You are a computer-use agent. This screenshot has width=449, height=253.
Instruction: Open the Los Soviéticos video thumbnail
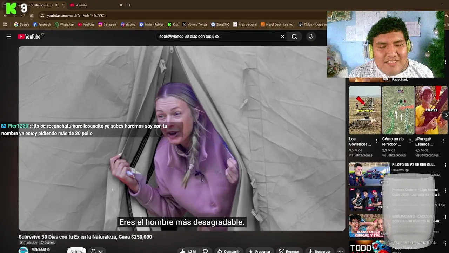(x=365, y=110)
